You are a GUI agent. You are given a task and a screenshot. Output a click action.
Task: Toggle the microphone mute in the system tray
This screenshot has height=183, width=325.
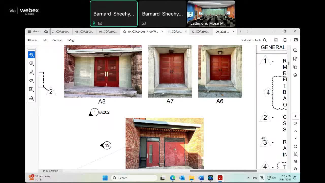click(262, 178)
